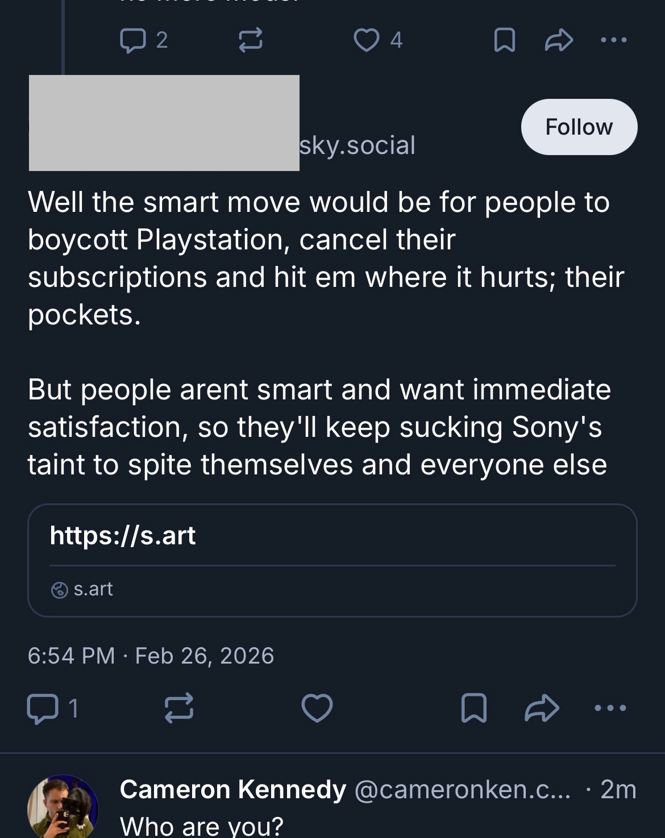This screenshot has height=838, width=665.
Task: Tap the s.art domain globe icon
Action: (x=59, y=590)
